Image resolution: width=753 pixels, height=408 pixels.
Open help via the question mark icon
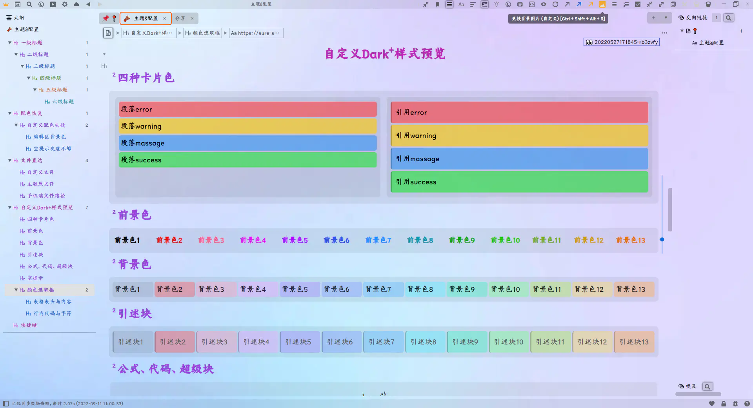(747, 404)
